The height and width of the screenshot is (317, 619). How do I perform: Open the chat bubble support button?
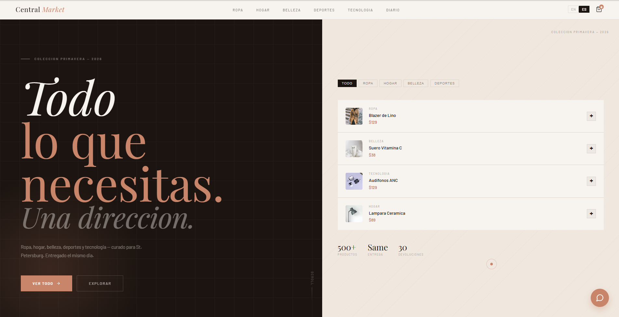(x=599, y=298)
